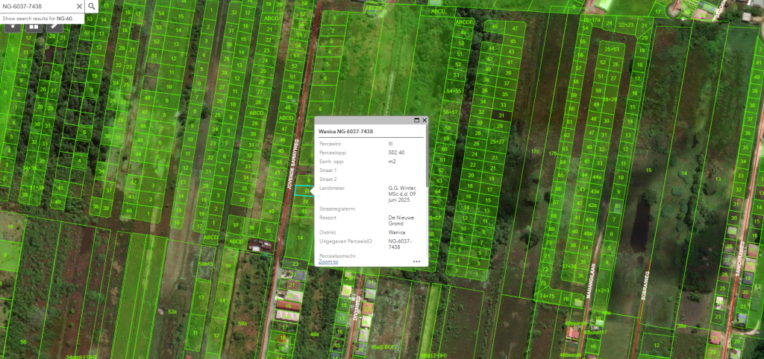Click the two-square icon below search
This screenshot has width=764, height=359.
point(34,26)
